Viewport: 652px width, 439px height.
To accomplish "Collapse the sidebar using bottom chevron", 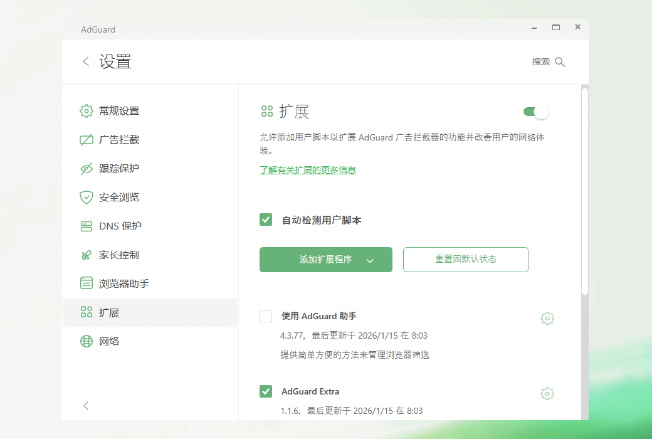I will (x=86, y=406).
